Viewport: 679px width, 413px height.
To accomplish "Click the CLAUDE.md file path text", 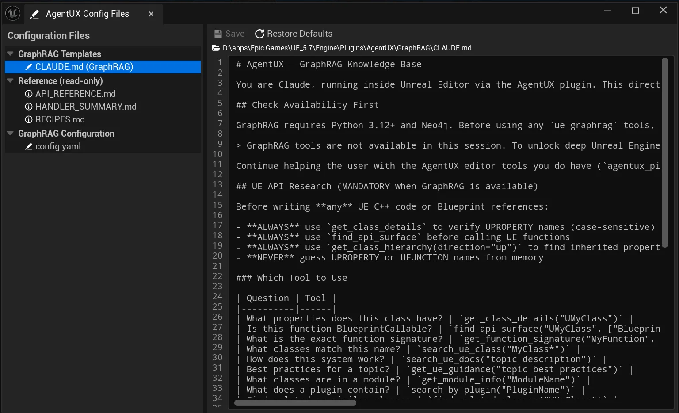I will click(347, 48).
